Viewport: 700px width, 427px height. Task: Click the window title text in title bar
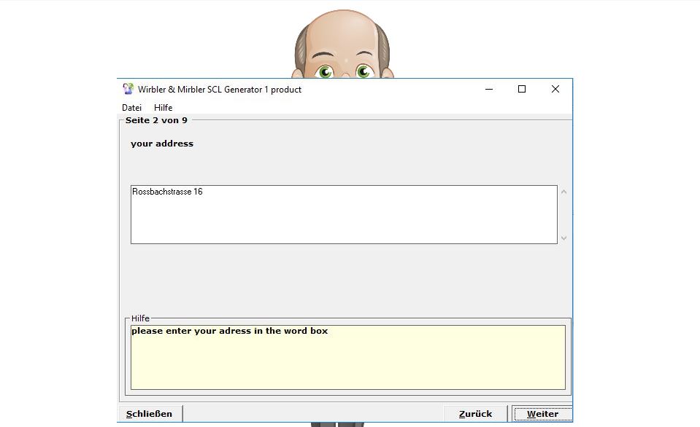point(220,90)
